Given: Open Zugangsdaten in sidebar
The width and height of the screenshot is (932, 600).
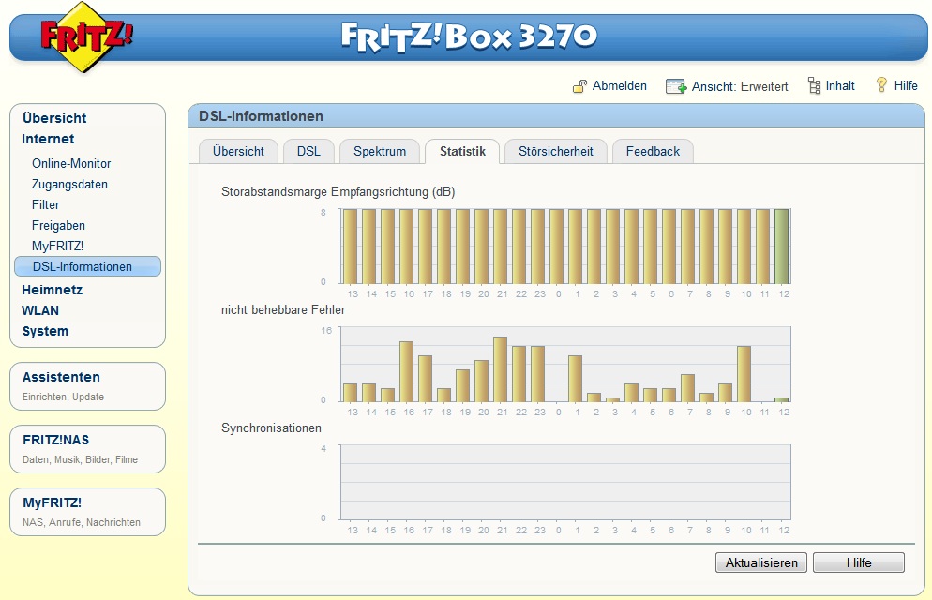Looking at the screenshot, I should tap(69, 184).
